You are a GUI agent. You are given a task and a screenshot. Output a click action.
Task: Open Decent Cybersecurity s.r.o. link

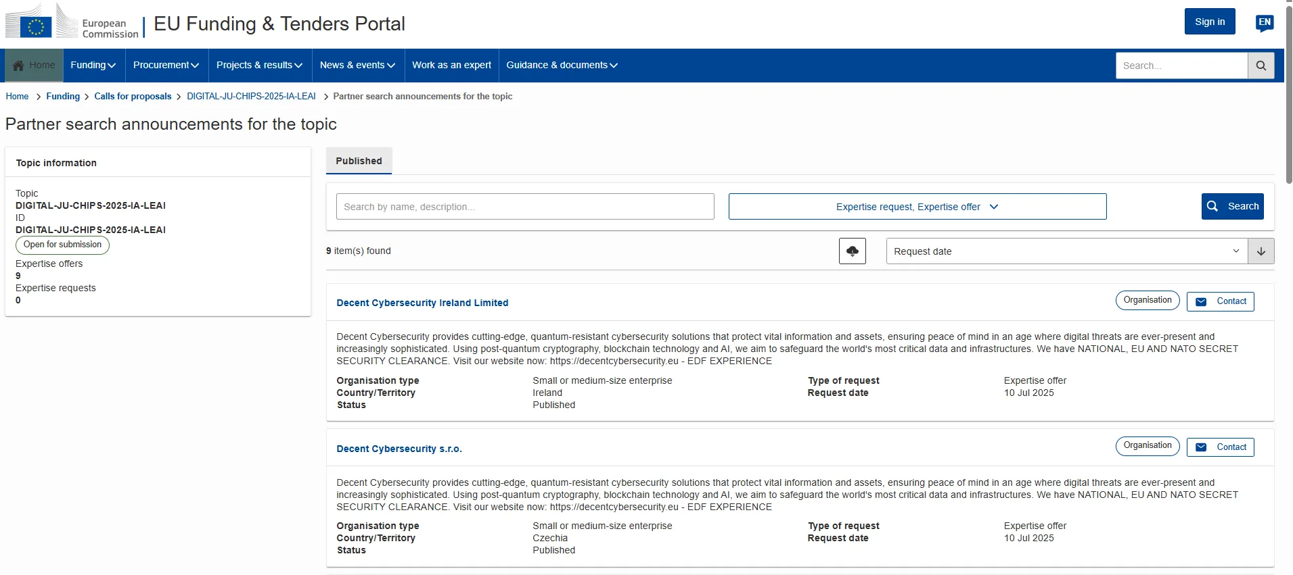click(399, 449)
